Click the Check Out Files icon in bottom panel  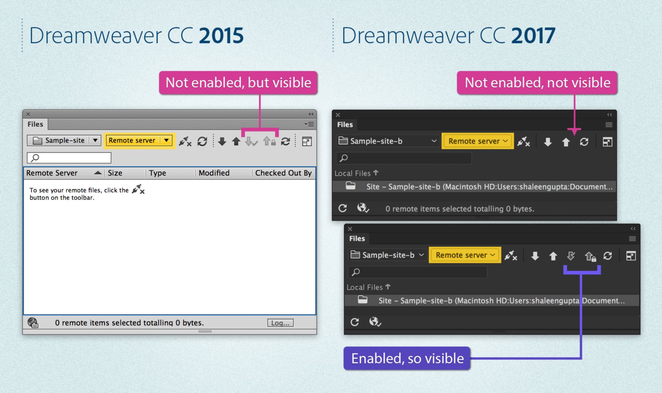[x=571, y=256]
